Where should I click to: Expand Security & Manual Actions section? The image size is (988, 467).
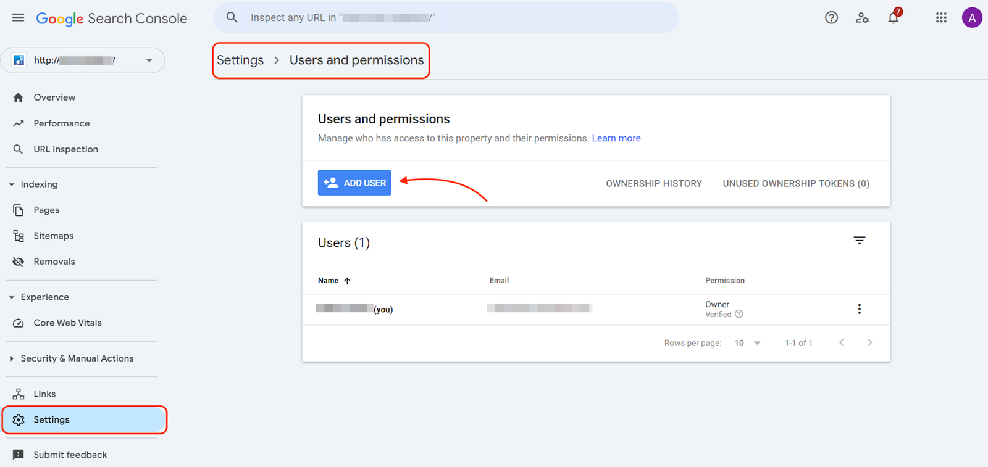tap(12, 358)
